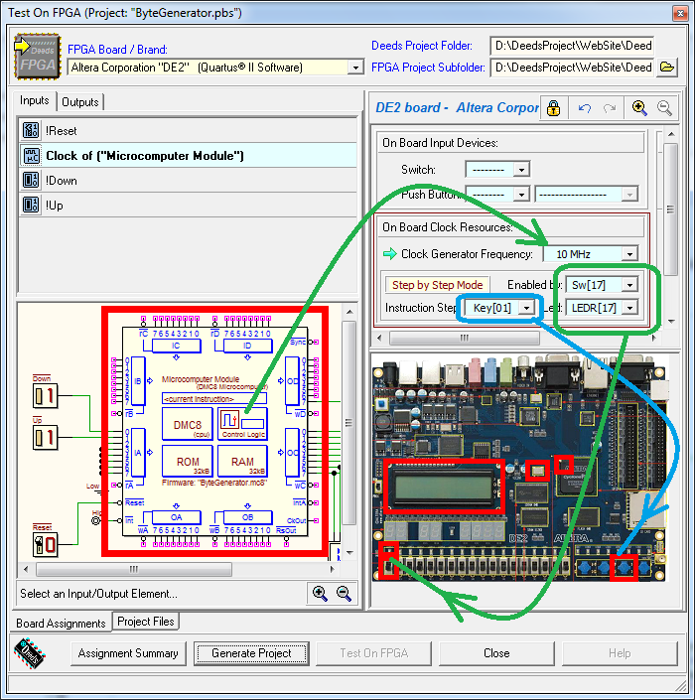Click the Generate Project button
This screenshot has height=700, width=695.
251,653
